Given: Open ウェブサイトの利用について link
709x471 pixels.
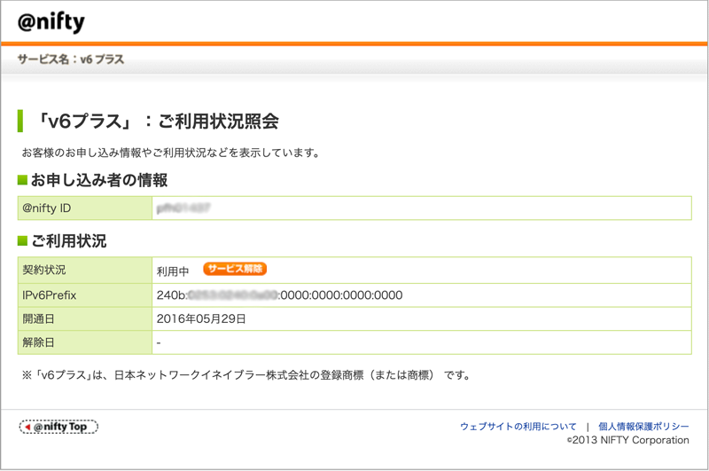Looking at the screenshot, I should [x=518, y=427].
